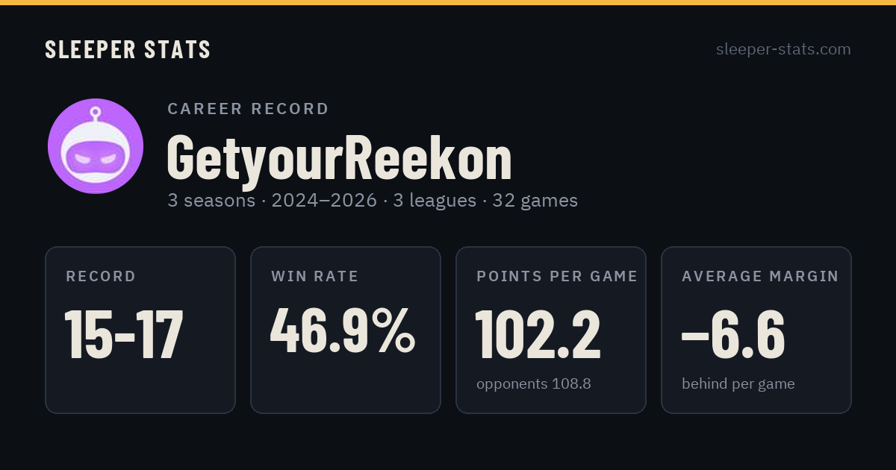This screenshot has height=470, width=896.
Task: Click the purple robot avatar icon
Action: (x=96, y=146)
